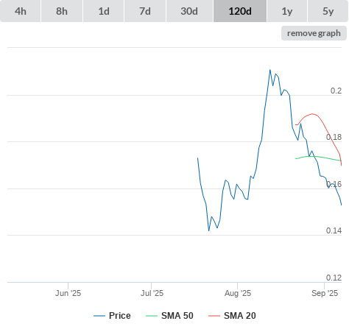View the 5y price history
The image size is (349, 335).
click(328, 11)
